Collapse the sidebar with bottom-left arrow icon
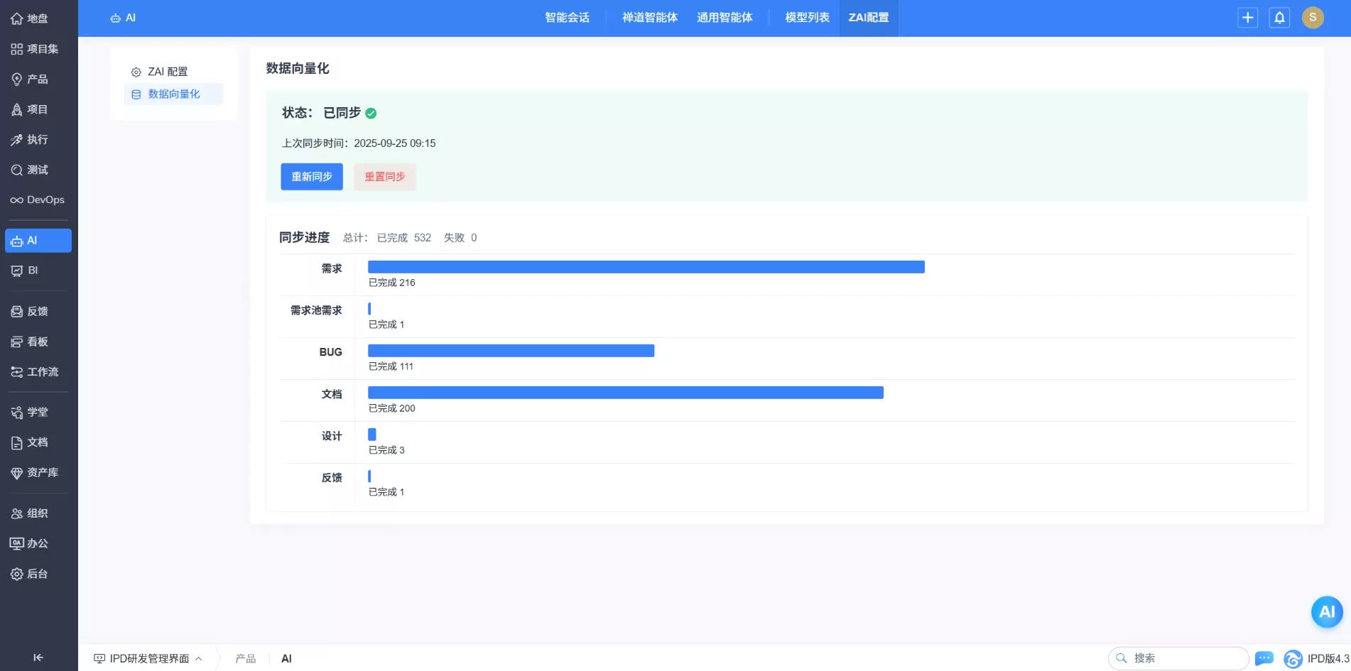 click(39, 657)
